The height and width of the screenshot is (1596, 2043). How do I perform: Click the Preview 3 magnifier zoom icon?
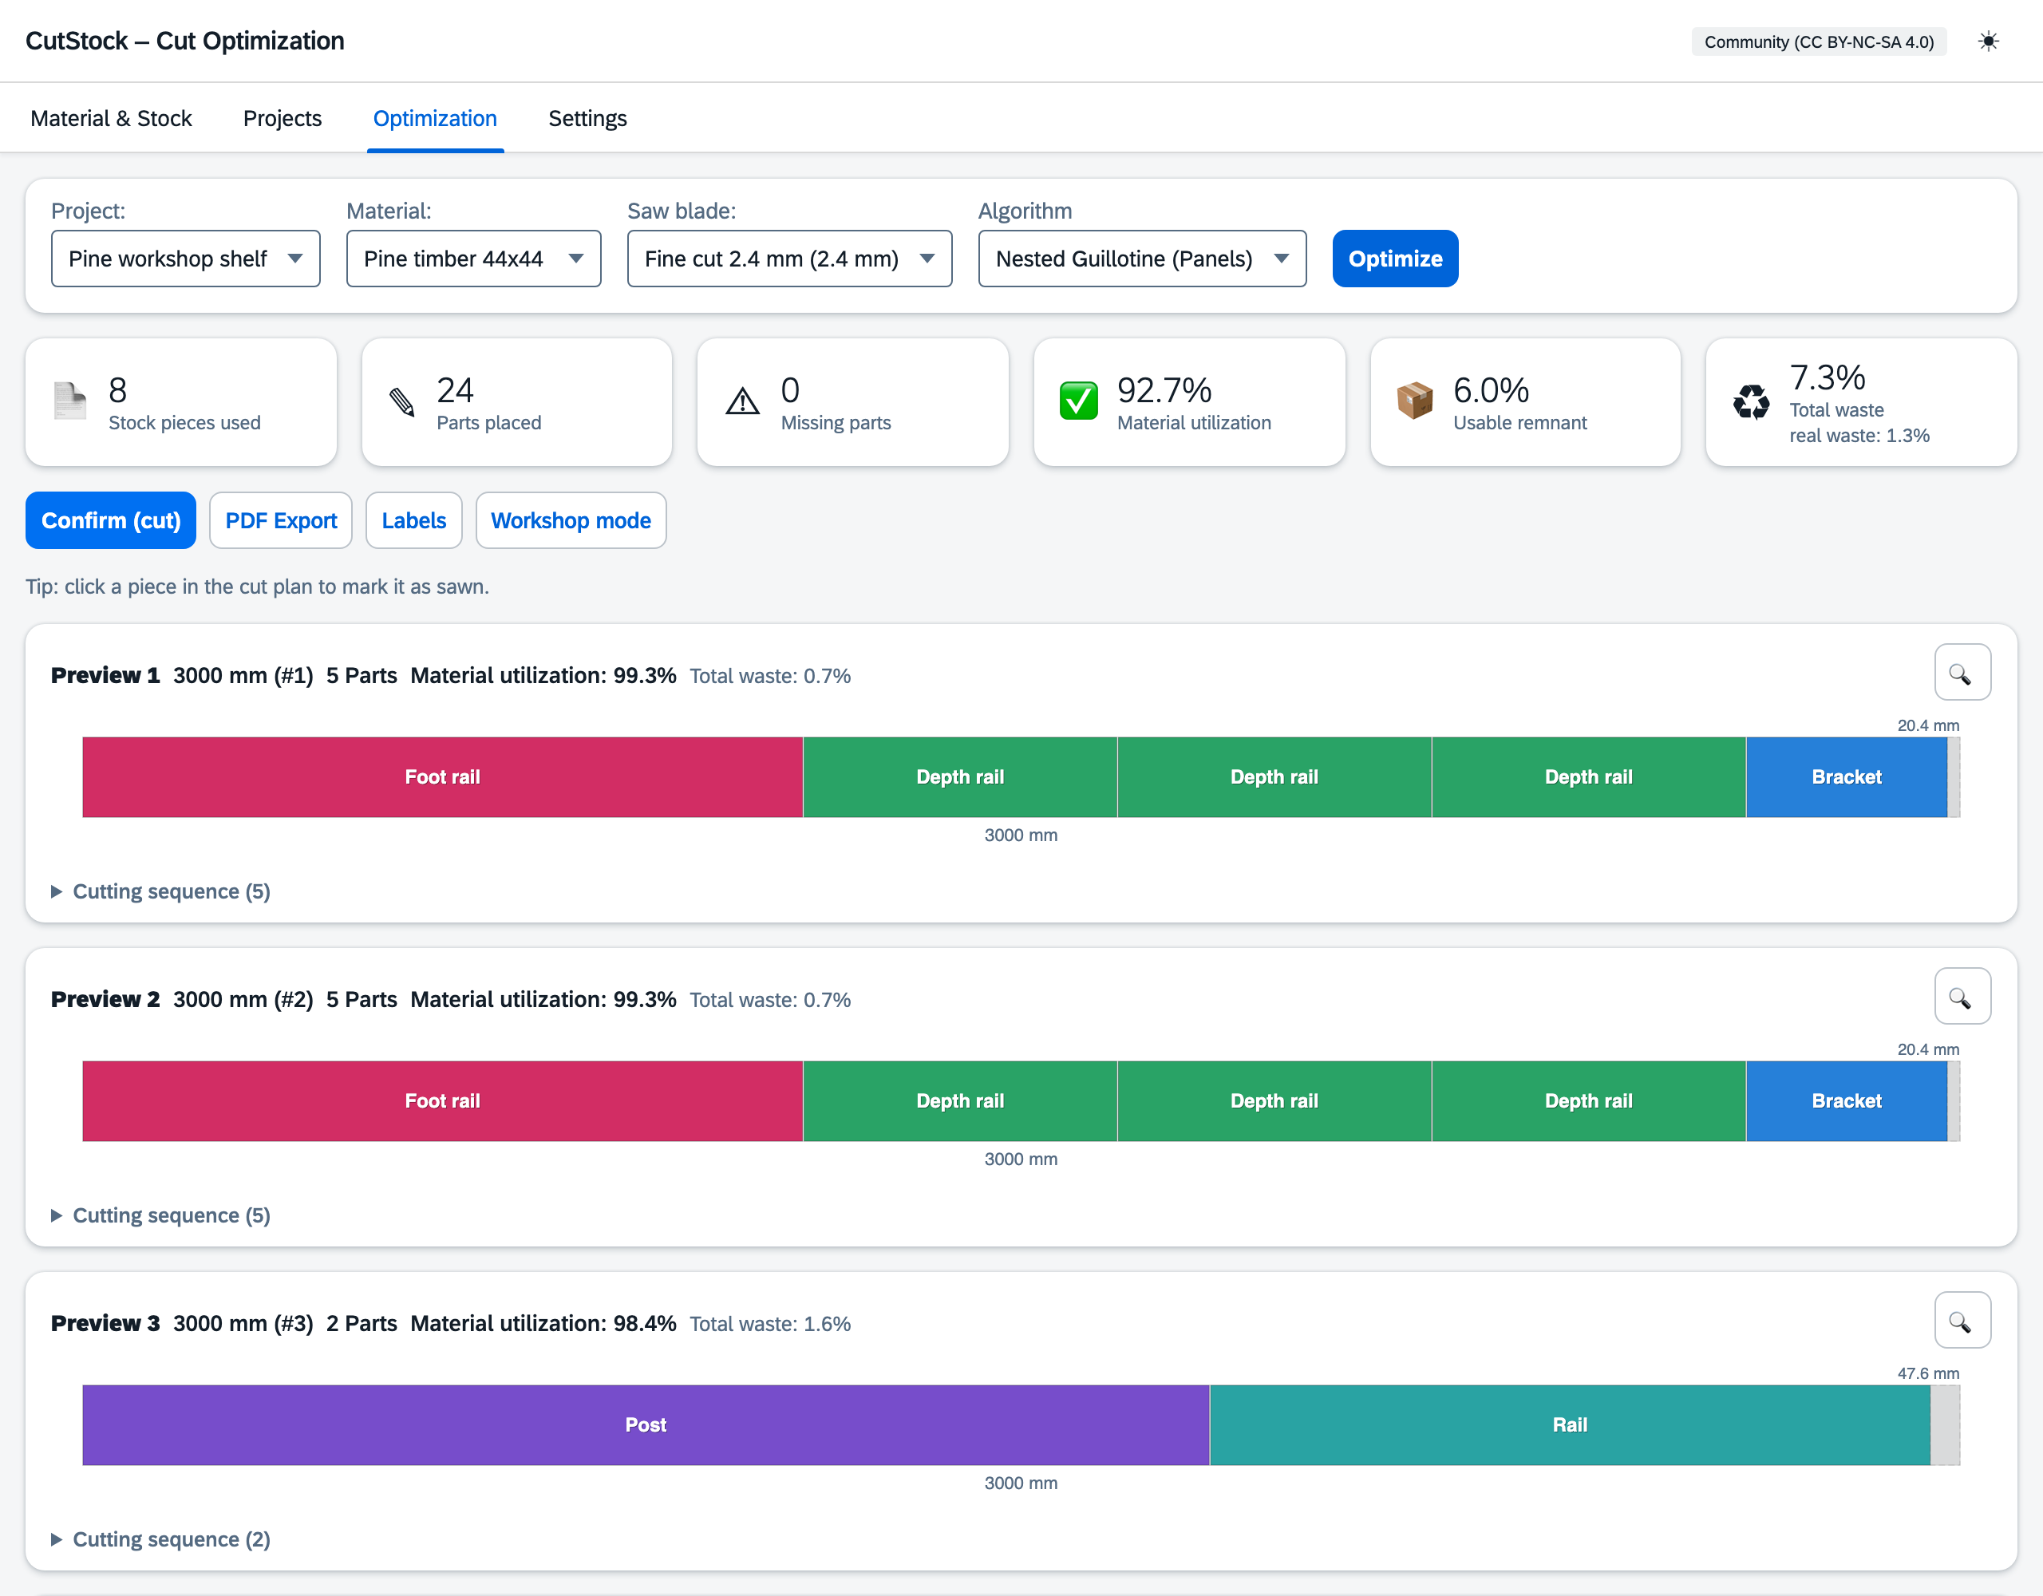click(x=1962, y=1320)
